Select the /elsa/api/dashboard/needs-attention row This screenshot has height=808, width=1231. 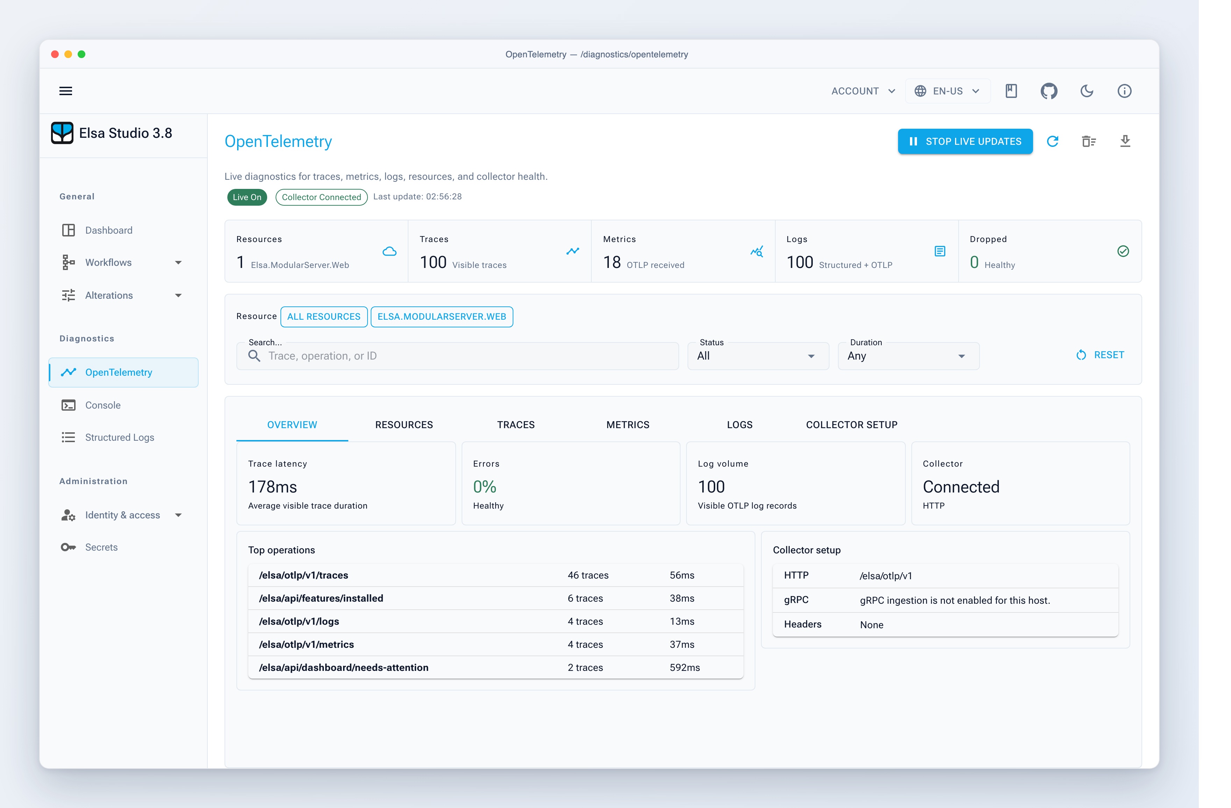click(496, 667)
